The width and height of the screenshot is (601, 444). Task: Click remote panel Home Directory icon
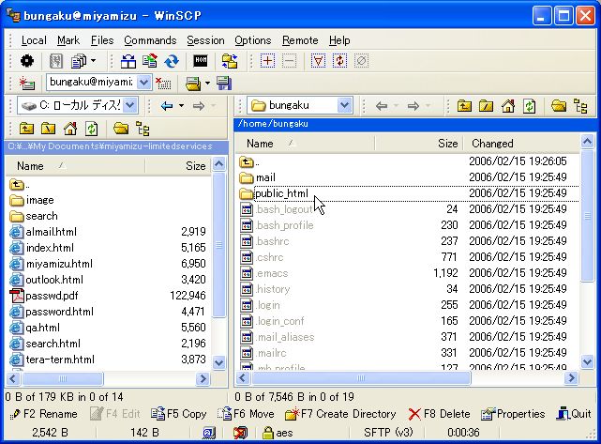coord(508,105)
